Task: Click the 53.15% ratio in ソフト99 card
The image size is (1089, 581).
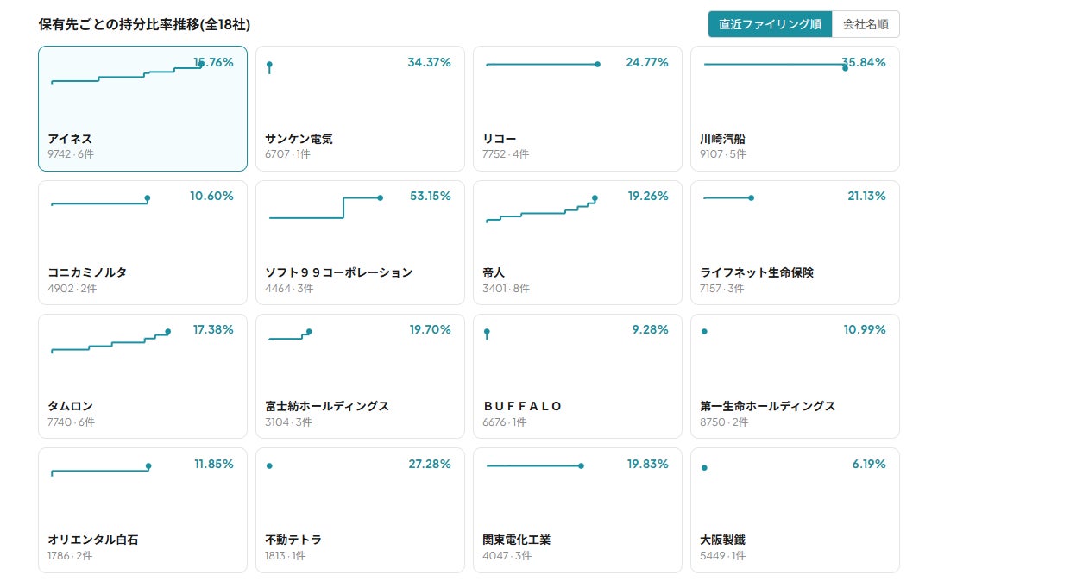Action: pos(431,197)
